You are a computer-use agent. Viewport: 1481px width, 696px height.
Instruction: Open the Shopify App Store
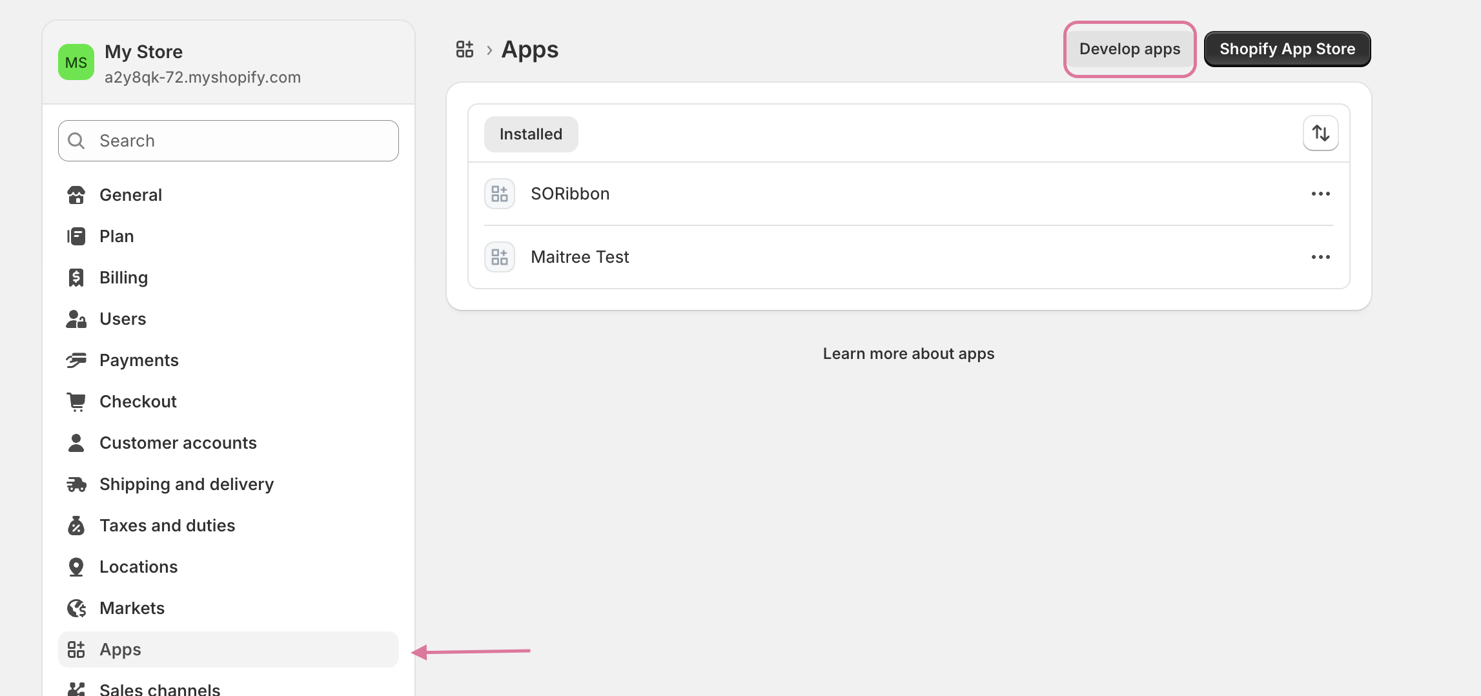pos(1287,48)
